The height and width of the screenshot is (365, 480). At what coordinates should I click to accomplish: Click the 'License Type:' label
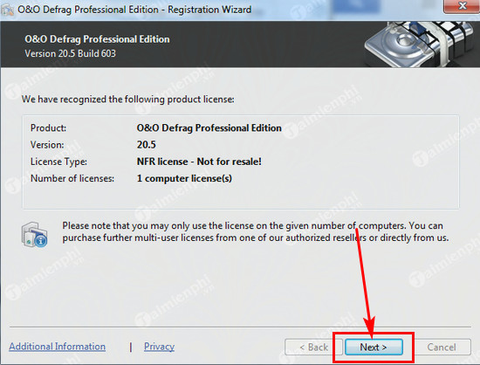[x=58, y=162]
